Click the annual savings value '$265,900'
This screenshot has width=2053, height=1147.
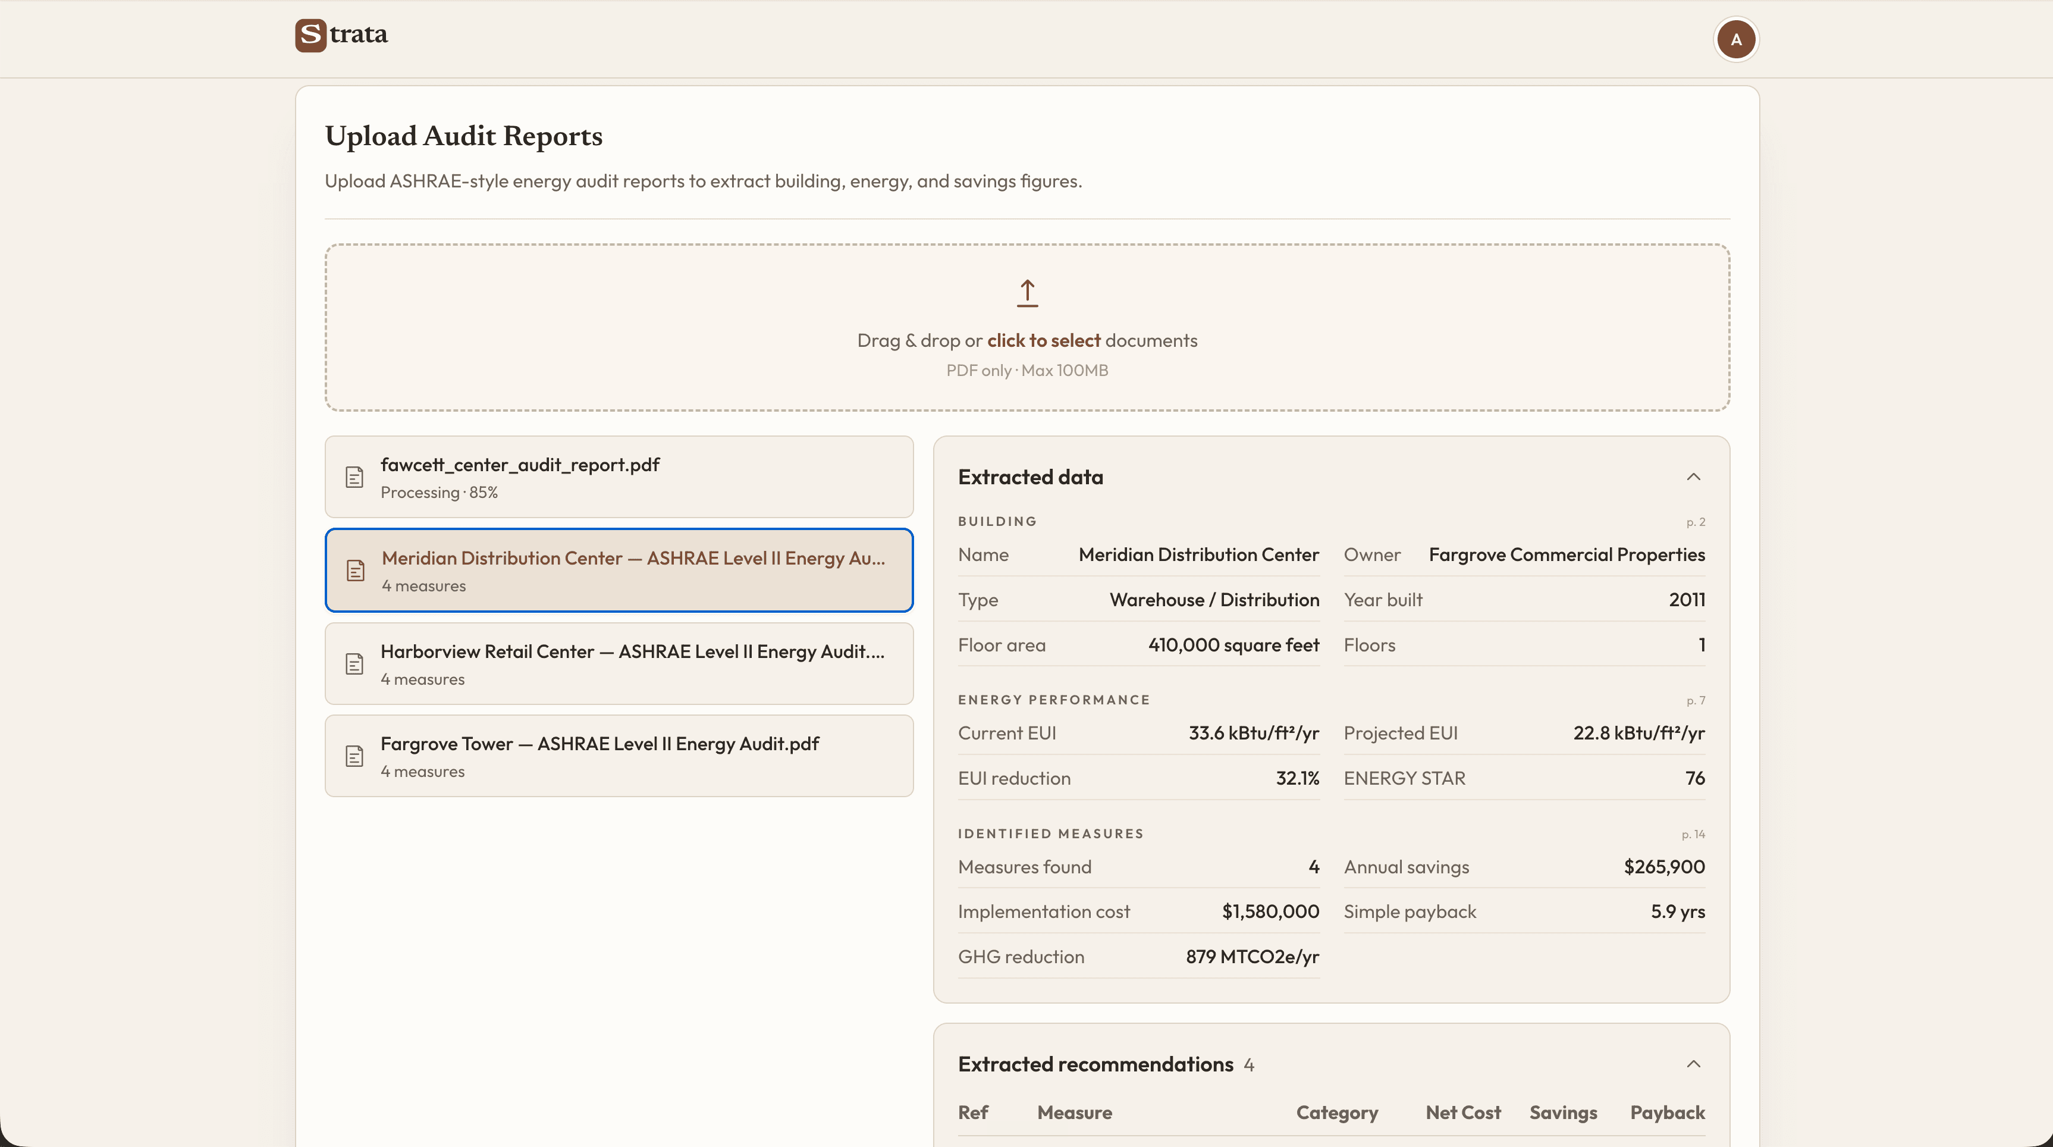point(1664,867)
